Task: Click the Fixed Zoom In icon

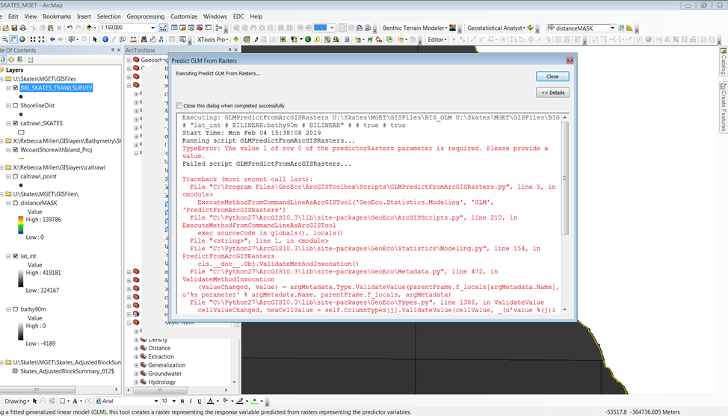Action: [x=33, y=40]
